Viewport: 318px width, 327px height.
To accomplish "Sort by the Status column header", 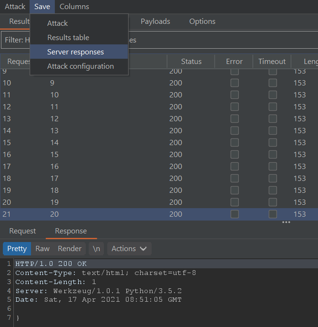I will 191,62.
